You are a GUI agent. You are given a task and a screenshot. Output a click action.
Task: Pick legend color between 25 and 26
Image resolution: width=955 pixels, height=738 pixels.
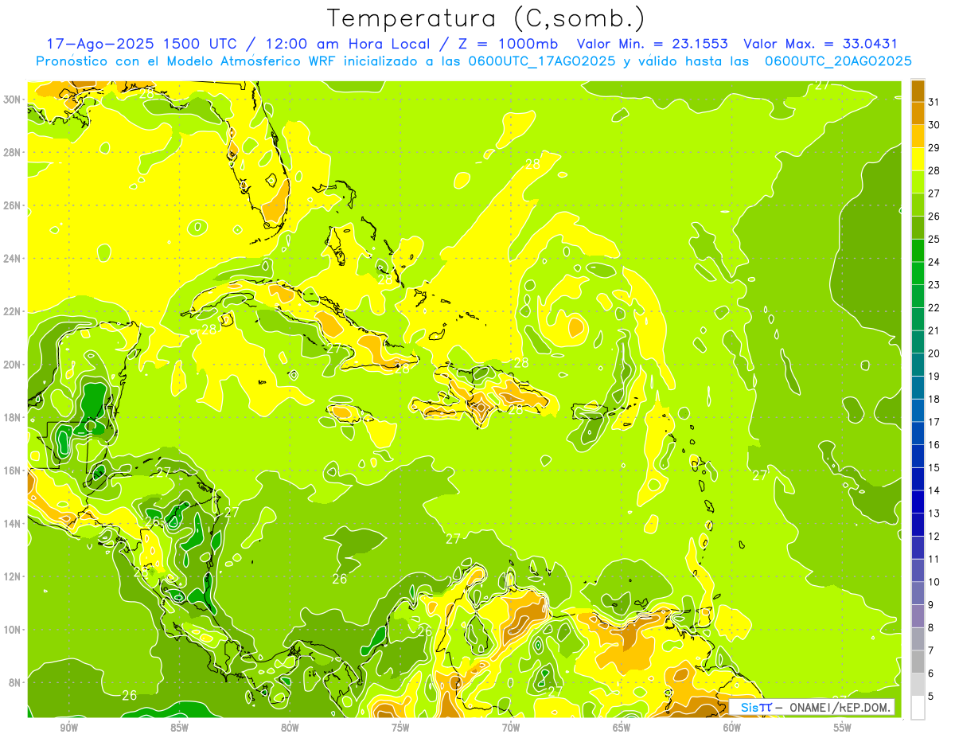[x=918, y=227]
